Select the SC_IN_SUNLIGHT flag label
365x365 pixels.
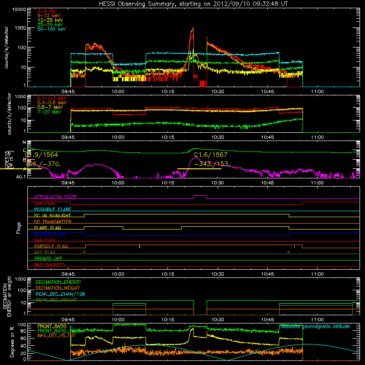(x=52, y=215)
